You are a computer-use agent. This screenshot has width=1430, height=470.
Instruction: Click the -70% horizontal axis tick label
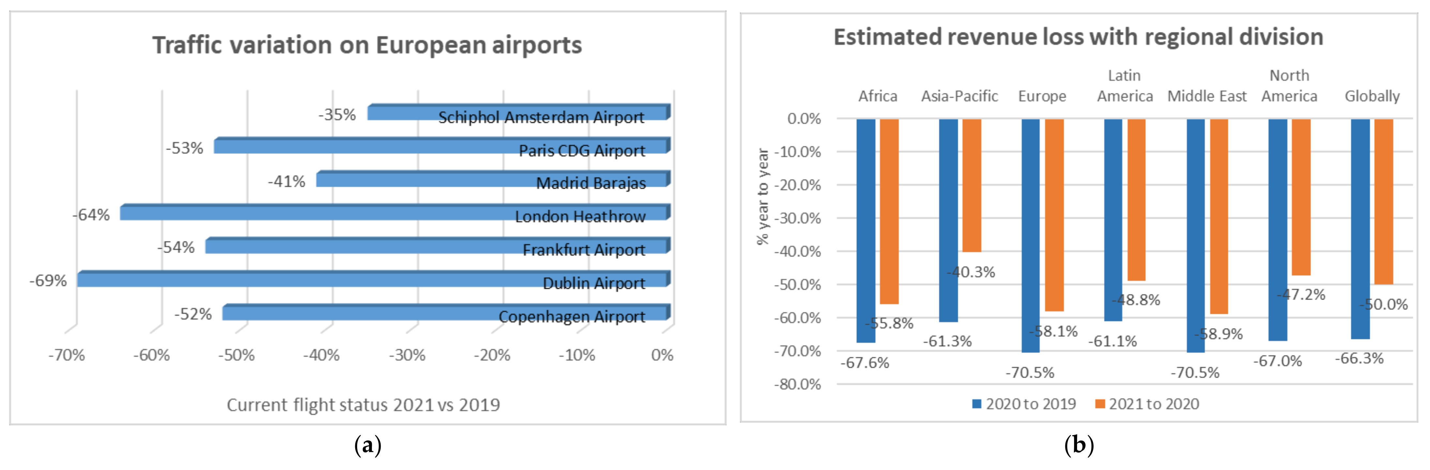[x=67, y=355]
